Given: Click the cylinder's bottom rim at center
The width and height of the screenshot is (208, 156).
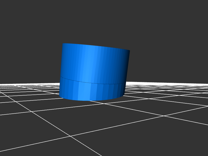Looking at the screenshot, I should [88, 100].
